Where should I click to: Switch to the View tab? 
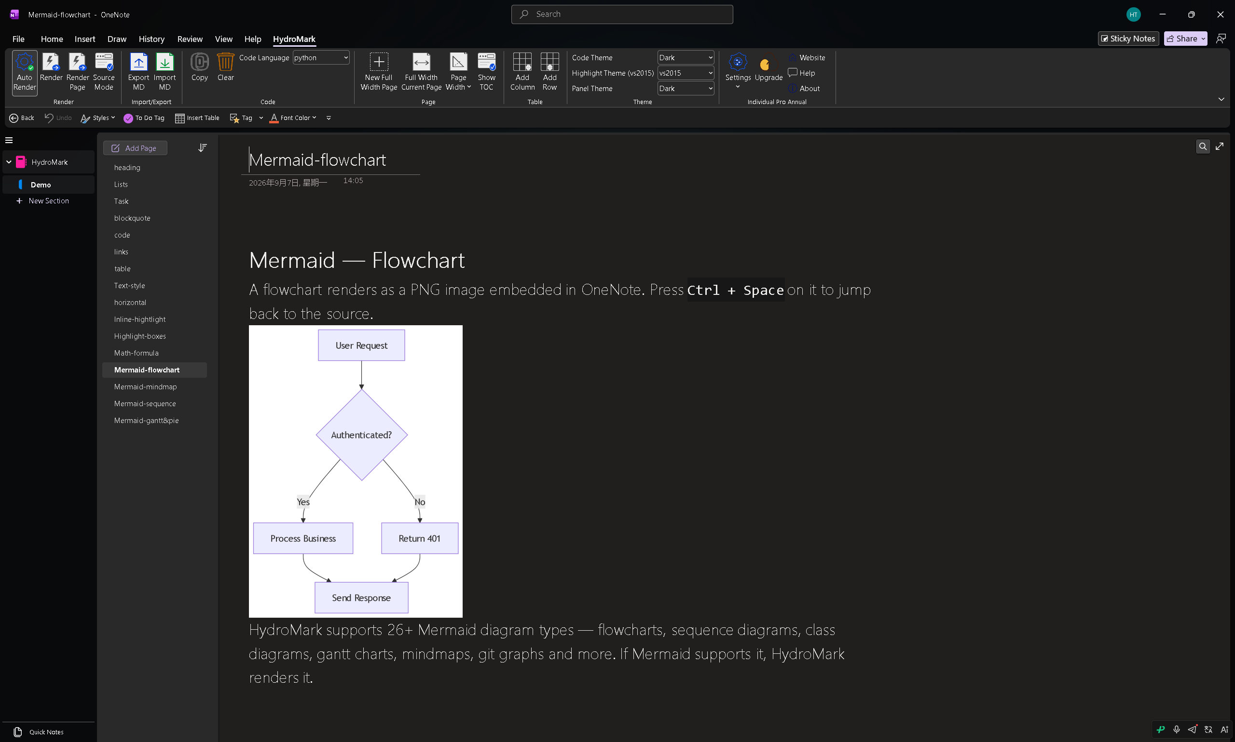point(223,39)
